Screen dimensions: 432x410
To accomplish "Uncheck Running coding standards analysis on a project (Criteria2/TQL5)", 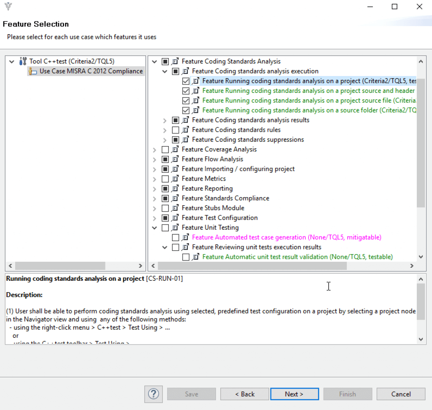I will (x=186, y=81).
